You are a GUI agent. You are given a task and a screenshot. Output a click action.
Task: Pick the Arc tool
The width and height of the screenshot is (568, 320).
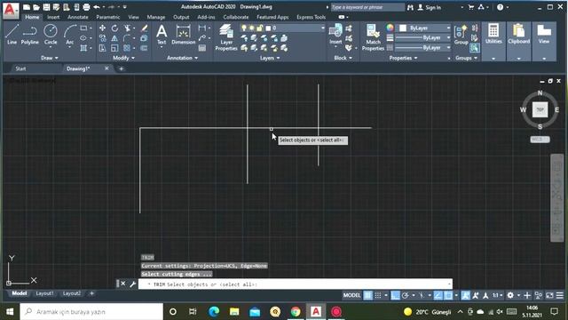click(69, 35)
